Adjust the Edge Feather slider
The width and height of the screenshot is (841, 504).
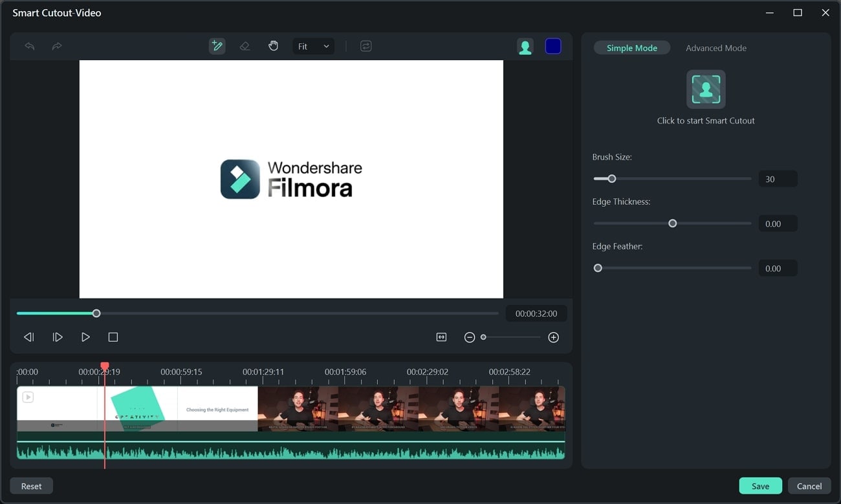672,268
